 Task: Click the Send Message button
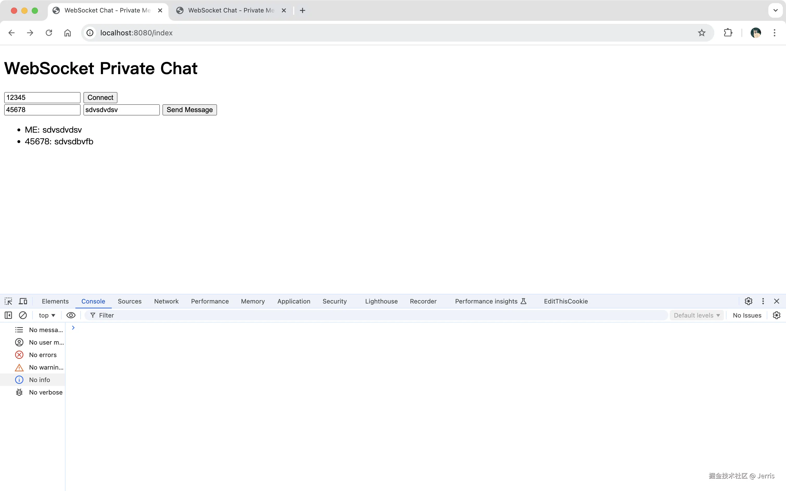click(x=189, y=110)
